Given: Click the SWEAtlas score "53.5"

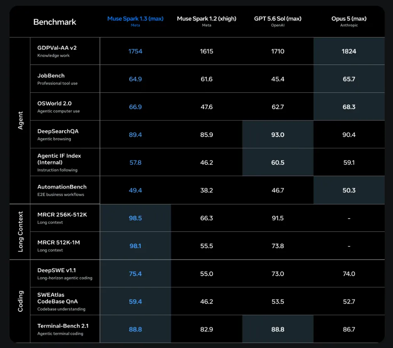Looking at the screenshot, I should [278, 301].
